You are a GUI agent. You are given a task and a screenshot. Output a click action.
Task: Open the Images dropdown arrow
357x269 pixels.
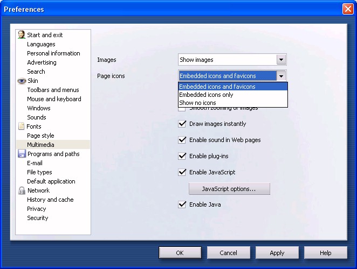point(280,60)
